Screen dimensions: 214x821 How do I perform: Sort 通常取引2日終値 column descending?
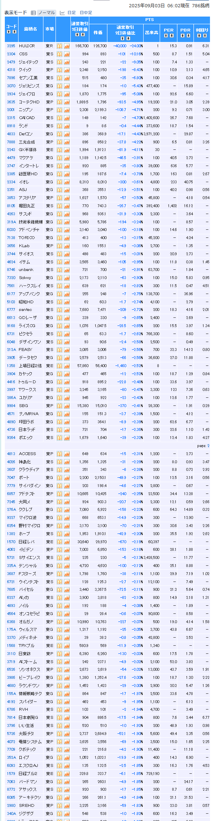[82, 35]
